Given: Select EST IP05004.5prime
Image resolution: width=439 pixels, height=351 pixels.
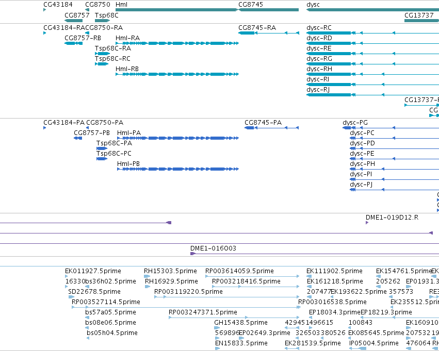Looking at the screenshot, I should point(374,343).
